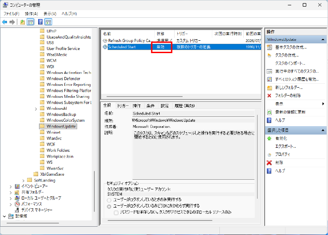Click the 有効化 green arrow icon
328x235 pixels.
(269, 138)
